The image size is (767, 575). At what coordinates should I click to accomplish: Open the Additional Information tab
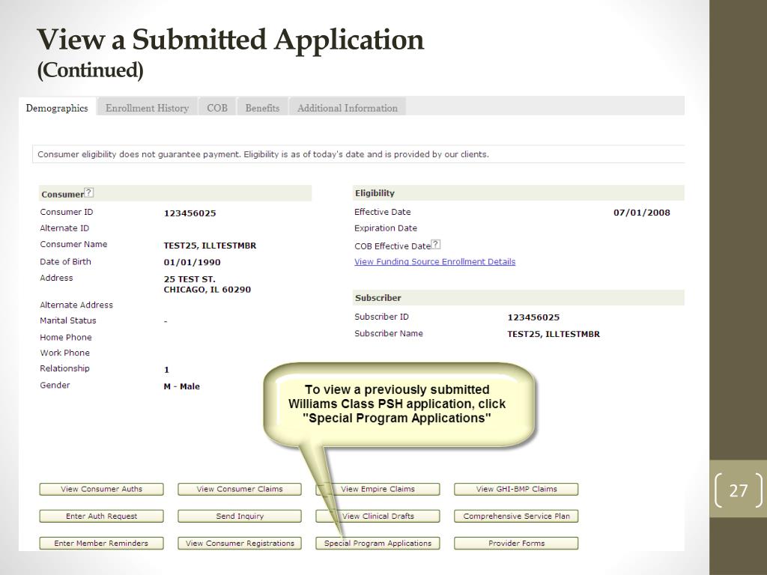348,108
